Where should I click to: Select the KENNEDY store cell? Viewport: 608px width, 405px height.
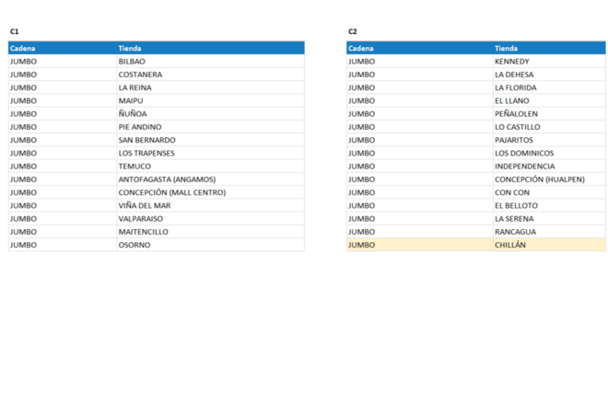512,62
